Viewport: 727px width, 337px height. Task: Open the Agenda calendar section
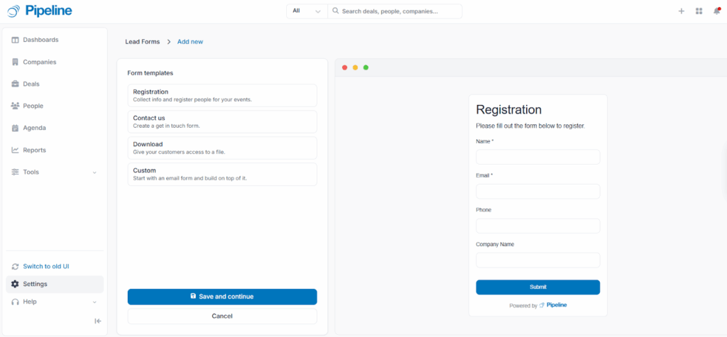coord(34,128)
